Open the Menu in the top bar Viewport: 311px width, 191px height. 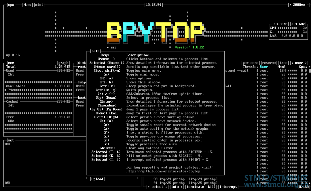(28, 5)
